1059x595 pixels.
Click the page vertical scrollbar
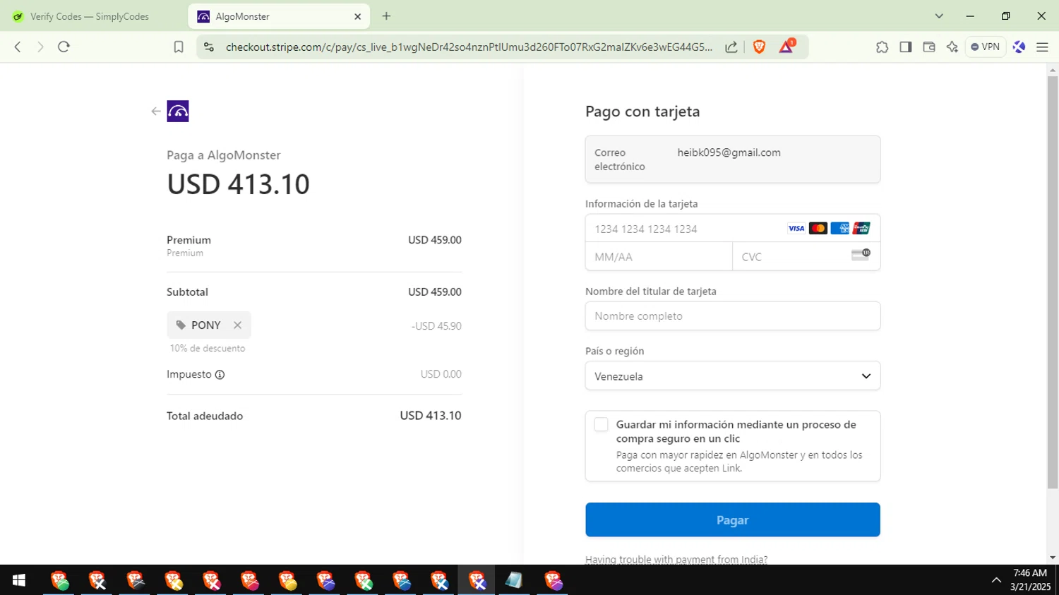[x=1053, y=282]
